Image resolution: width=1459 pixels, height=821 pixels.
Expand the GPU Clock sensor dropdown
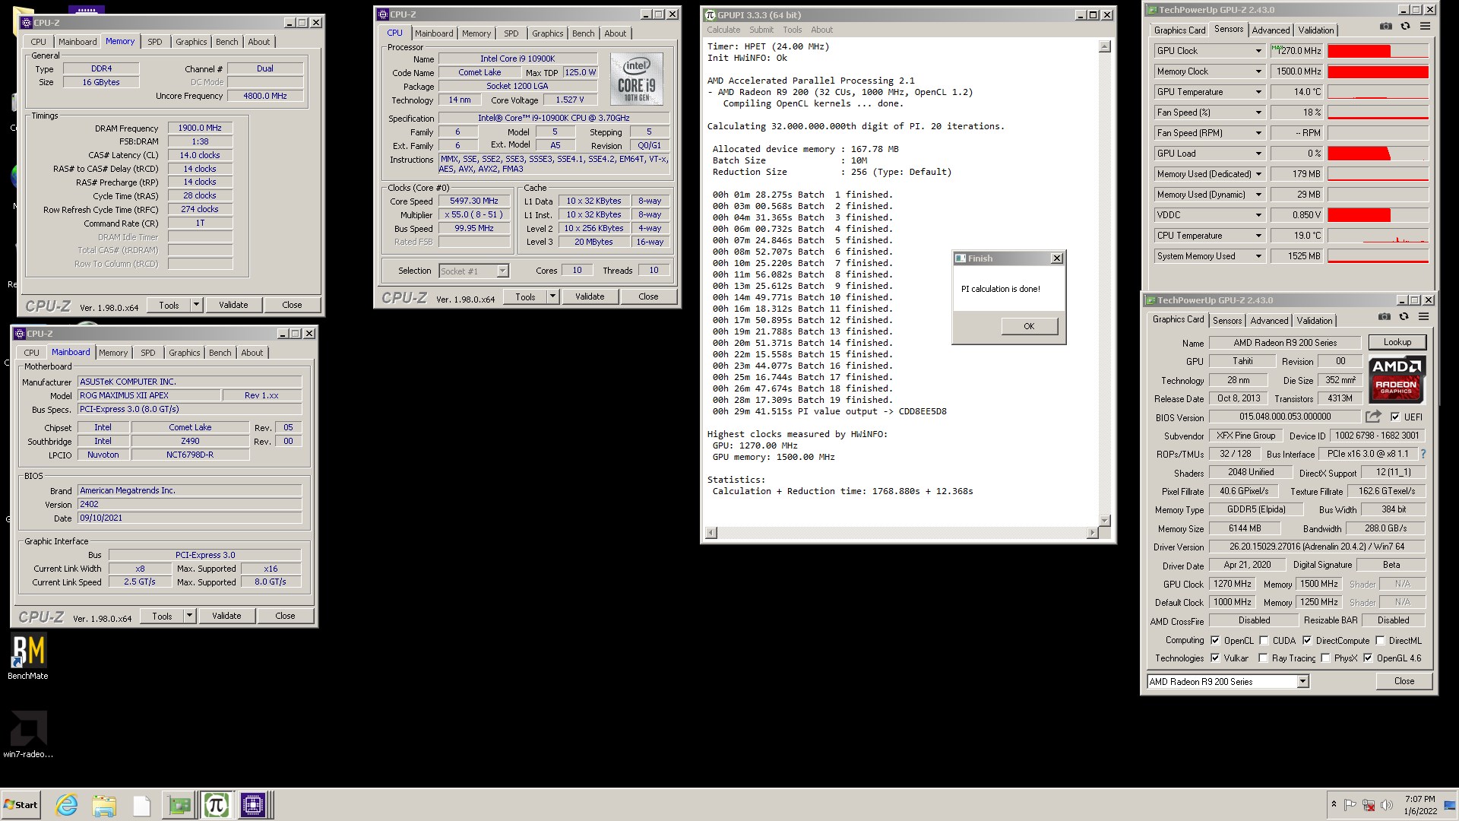(x=1258, y=51)
